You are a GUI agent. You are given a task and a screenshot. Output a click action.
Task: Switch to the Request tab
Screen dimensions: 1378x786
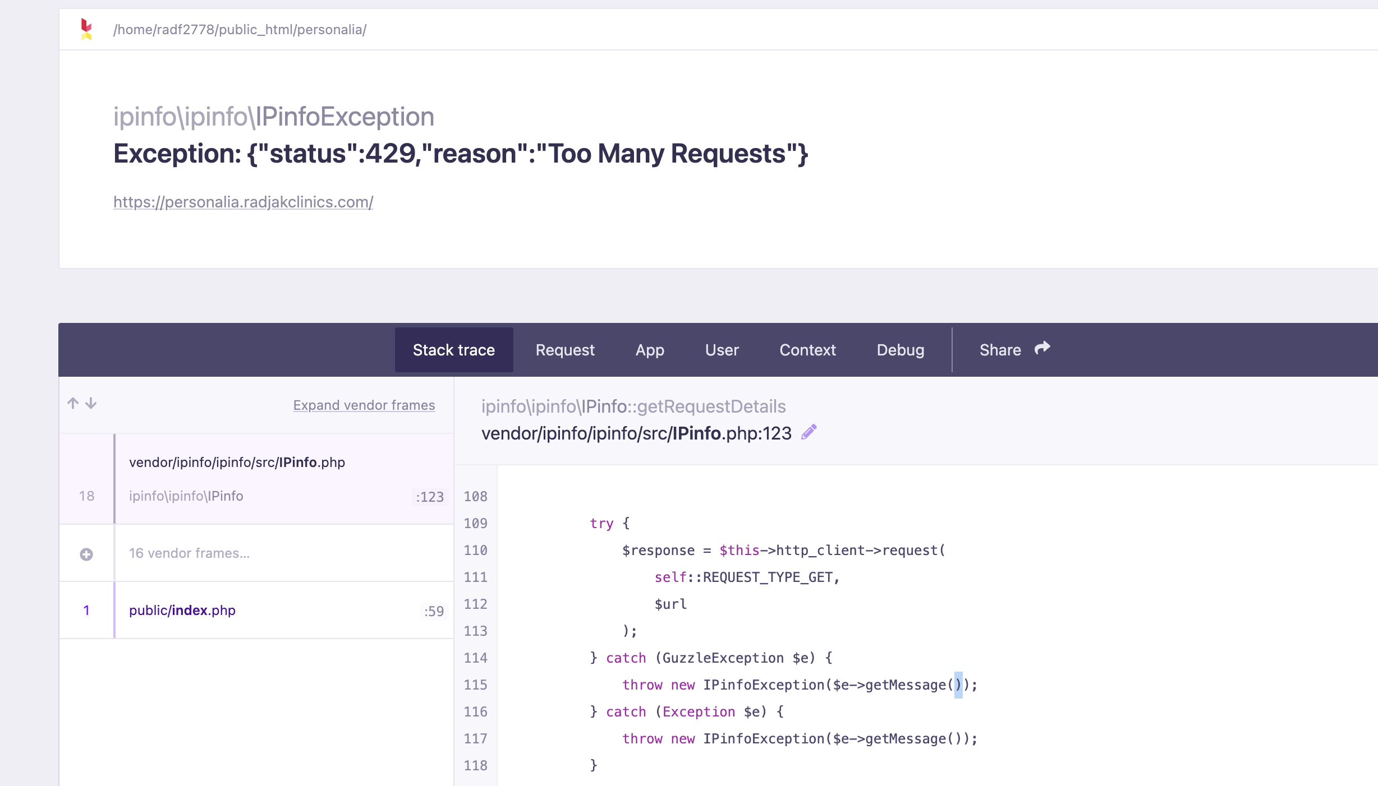564,350
